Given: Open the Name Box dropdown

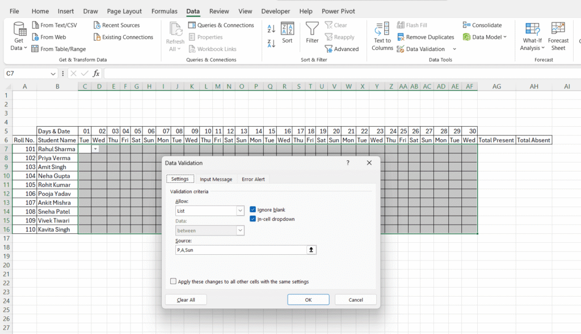Looking at the screenshot, I should [53, 74].
